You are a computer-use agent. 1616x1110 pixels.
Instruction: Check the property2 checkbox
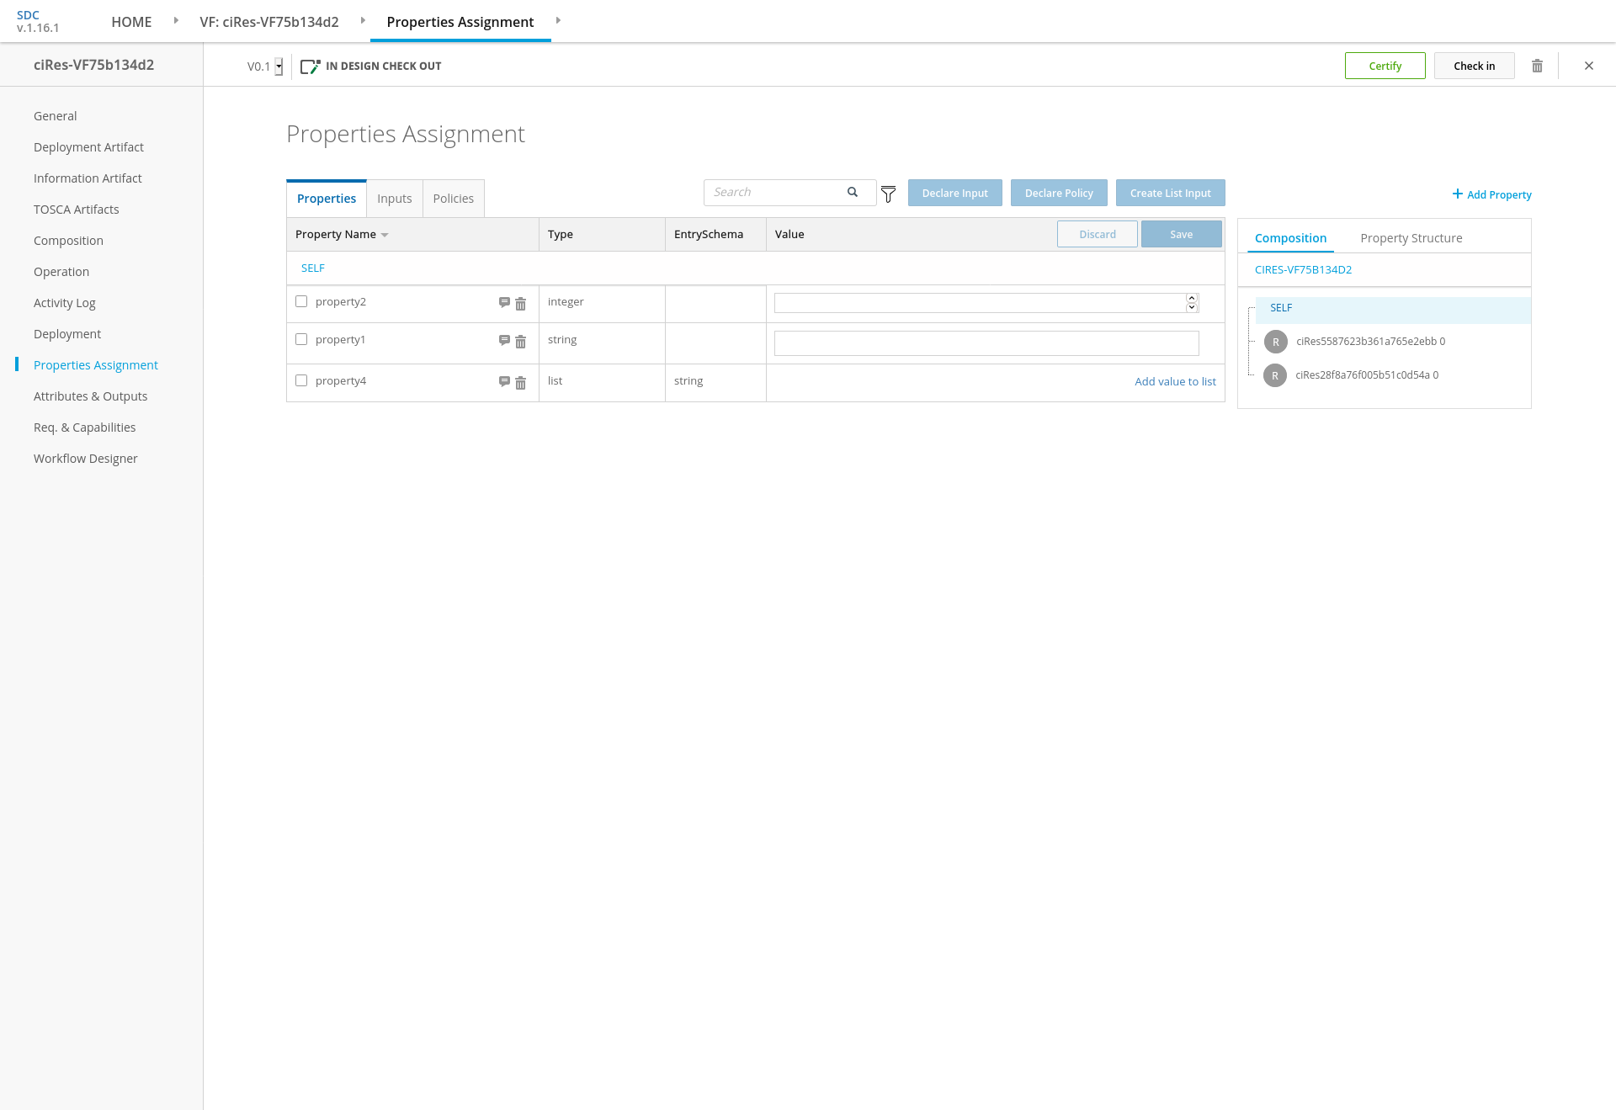coord(301,301)
